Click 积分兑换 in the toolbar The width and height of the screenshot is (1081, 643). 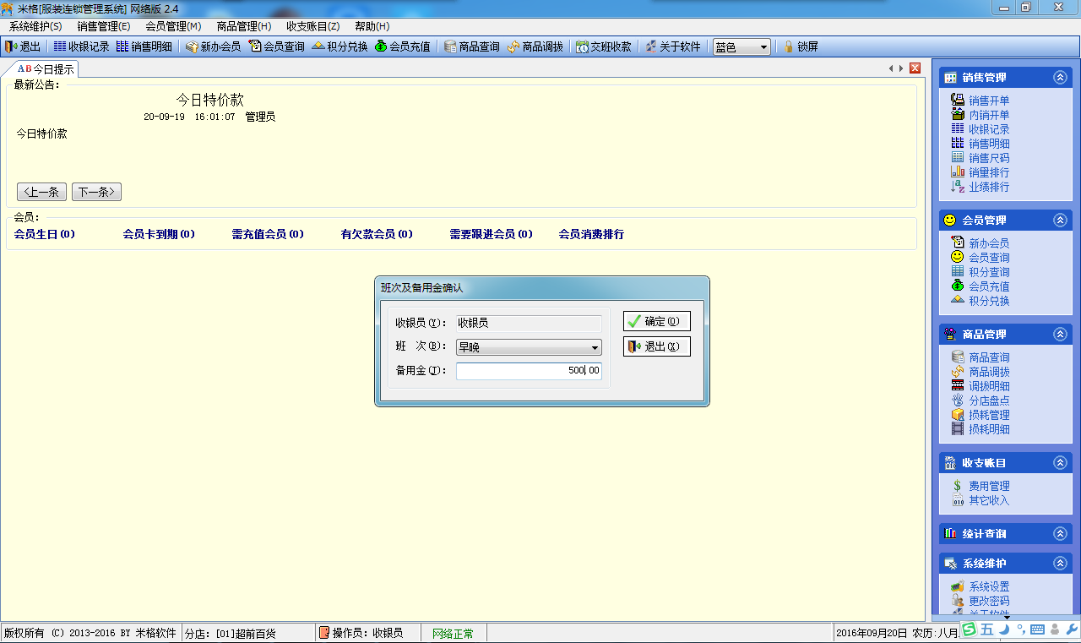coord(340,47)
